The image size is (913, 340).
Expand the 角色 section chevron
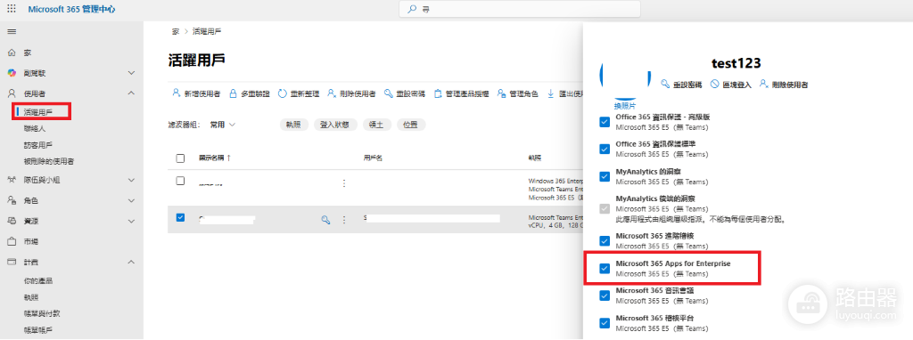click(x=131, y=200)
